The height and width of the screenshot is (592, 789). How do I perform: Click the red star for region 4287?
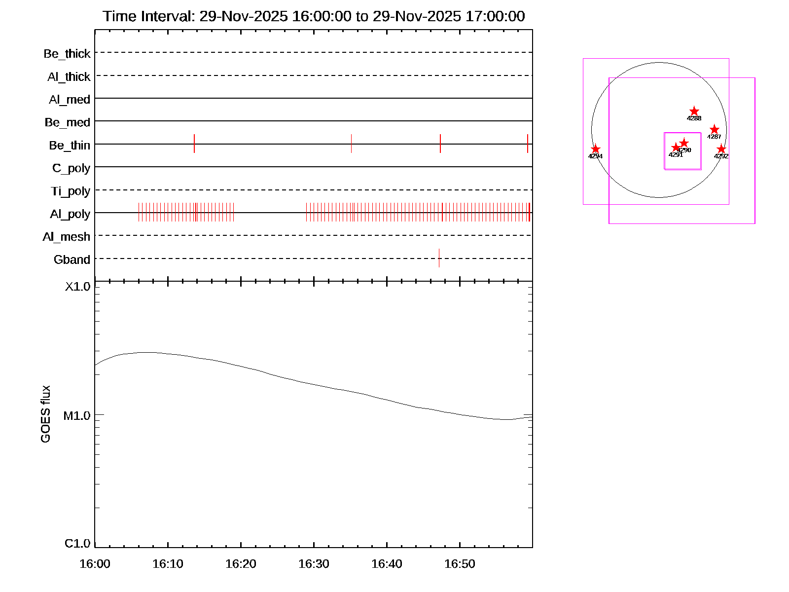[x=714, y=130]
